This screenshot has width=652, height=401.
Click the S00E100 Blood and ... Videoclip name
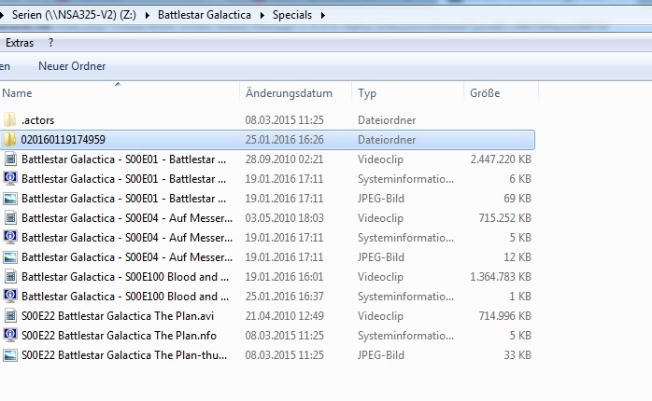pyautogui.click(x=125, y=276)
